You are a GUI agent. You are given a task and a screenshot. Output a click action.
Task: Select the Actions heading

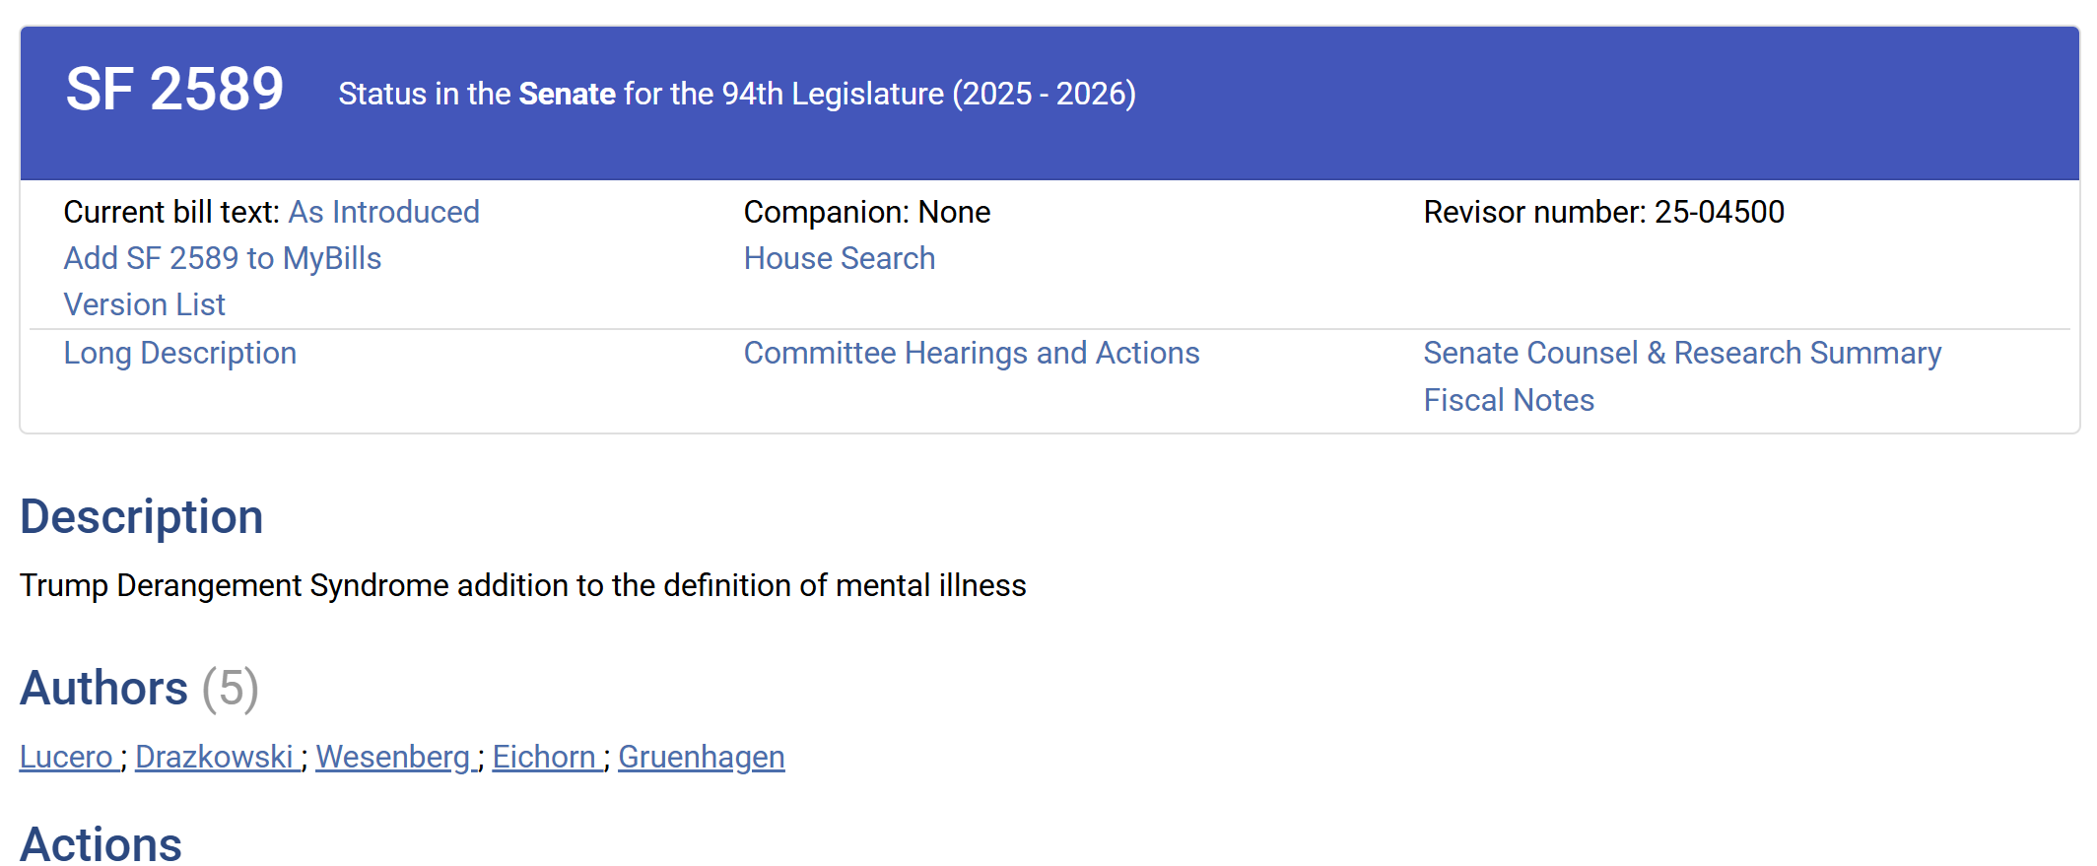point(101,844)
